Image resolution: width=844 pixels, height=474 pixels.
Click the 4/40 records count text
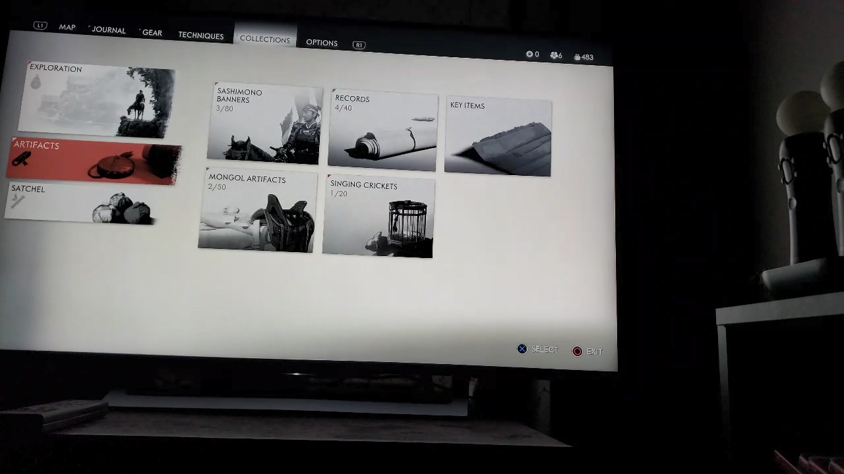tap(343, 108)
